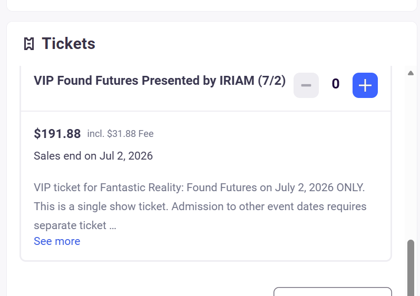
Task: Click the outlined button below the ticket card
Action: pos(333,292)
